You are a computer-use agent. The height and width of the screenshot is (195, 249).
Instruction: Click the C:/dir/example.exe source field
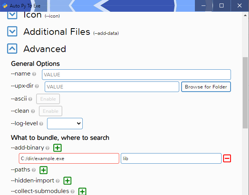click(69, 158)
